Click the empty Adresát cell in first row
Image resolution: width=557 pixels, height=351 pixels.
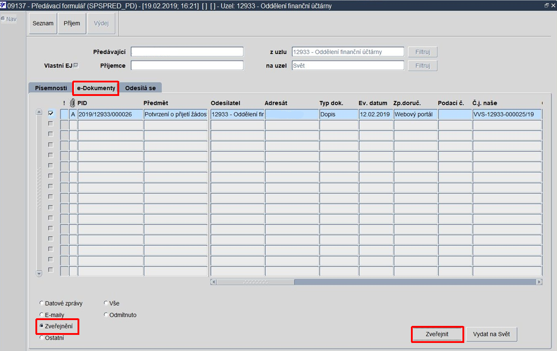[x=292, y=114]
